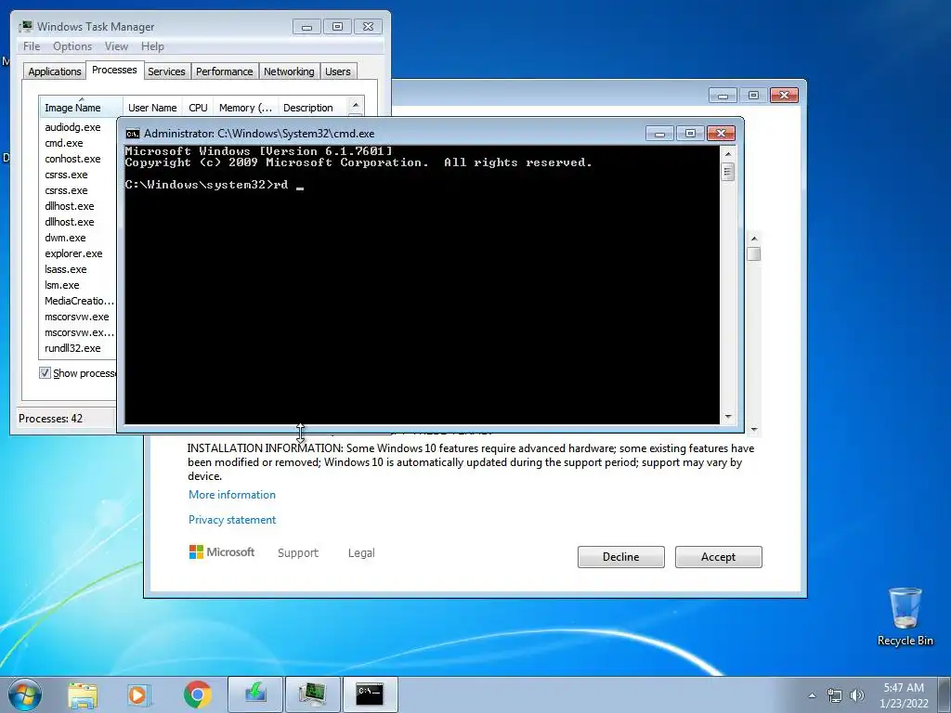
Task: Open Windows Explorer from the taskbar
Action: click(83, 695)
